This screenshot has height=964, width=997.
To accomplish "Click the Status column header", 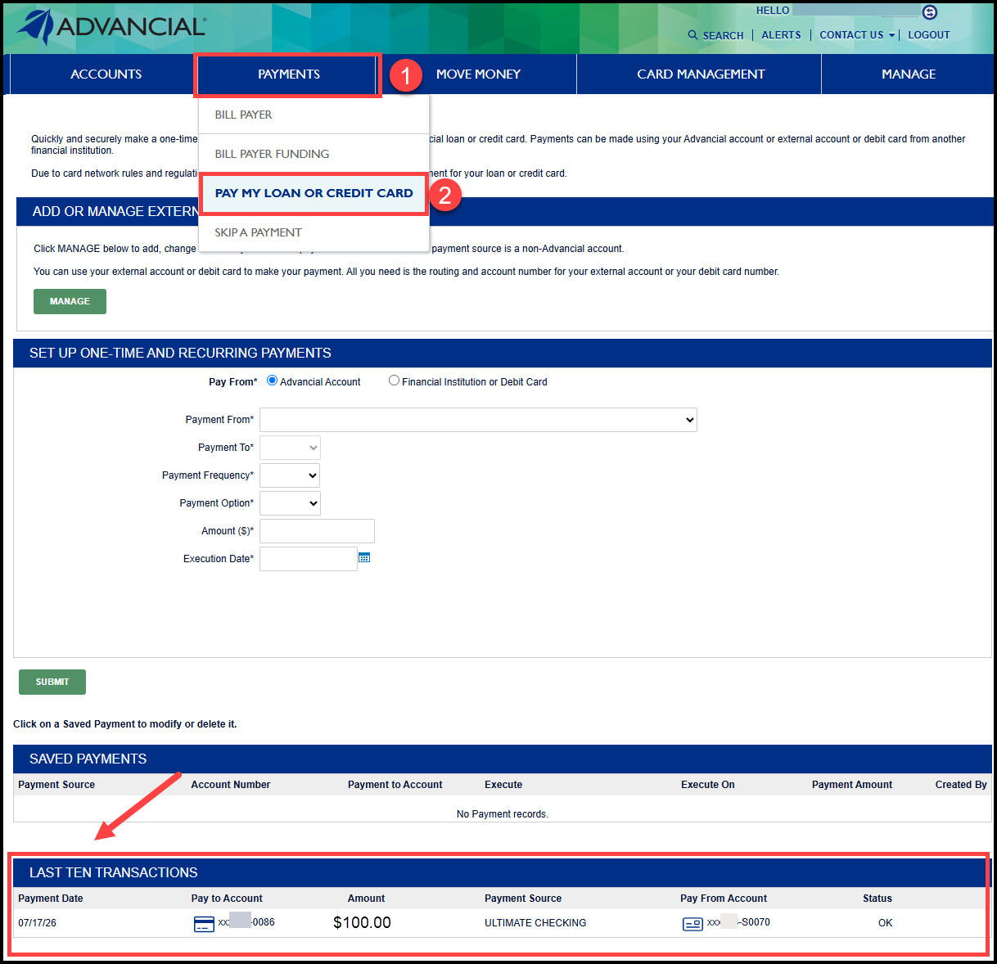I will click(x=877, y=899).
